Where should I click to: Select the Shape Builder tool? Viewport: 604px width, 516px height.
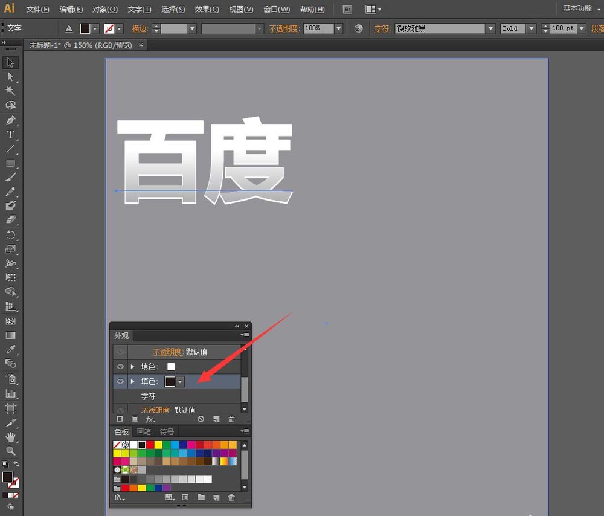coord(10,292)
